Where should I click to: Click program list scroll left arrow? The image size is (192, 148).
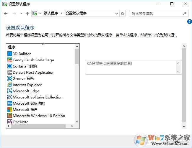9,126
